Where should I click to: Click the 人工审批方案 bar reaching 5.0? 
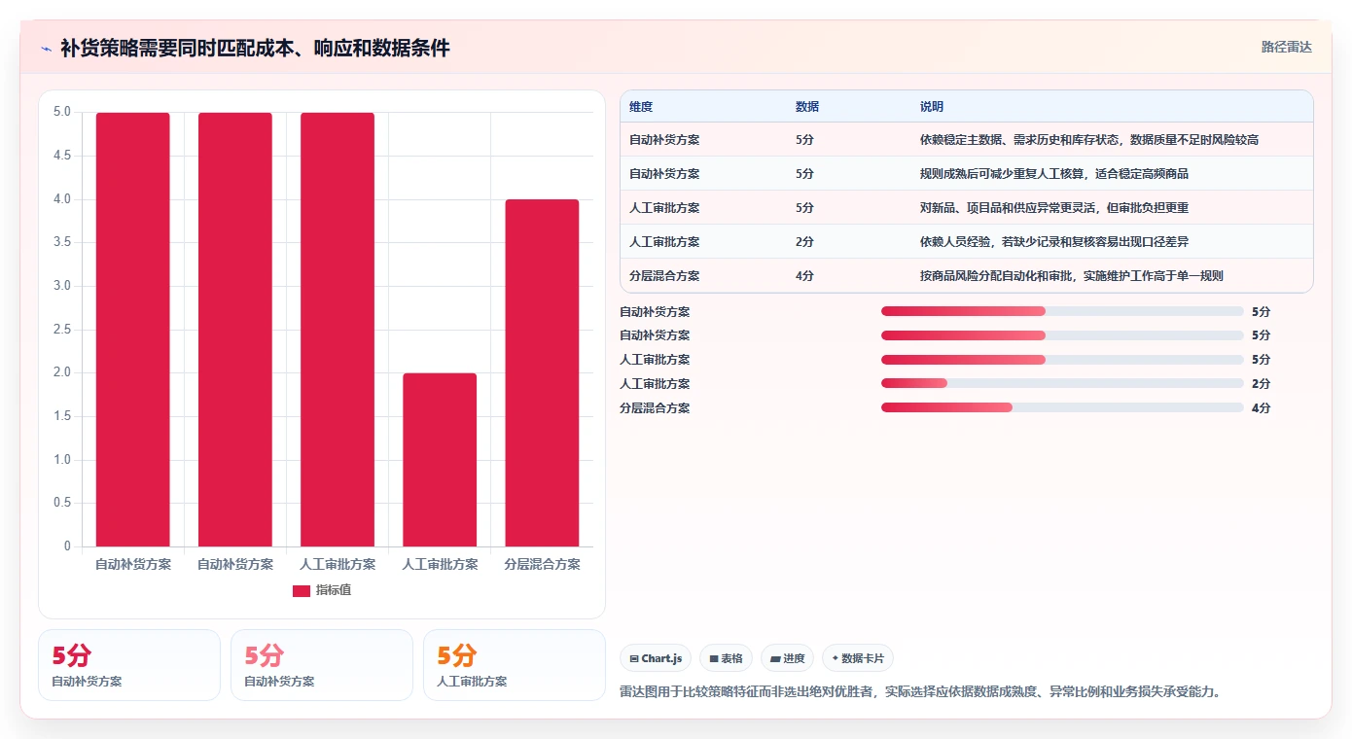[338, 330]
